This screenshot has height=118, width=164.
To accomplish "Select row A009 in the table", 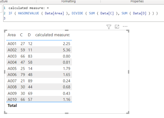I will point(39,93).
